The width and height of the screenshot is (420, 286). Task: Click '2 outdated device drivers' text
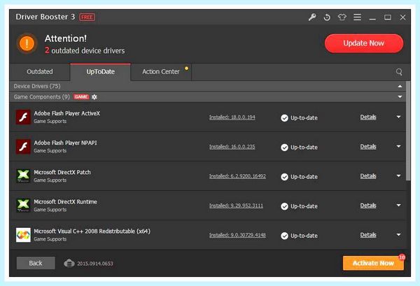(x=85, y=50)
